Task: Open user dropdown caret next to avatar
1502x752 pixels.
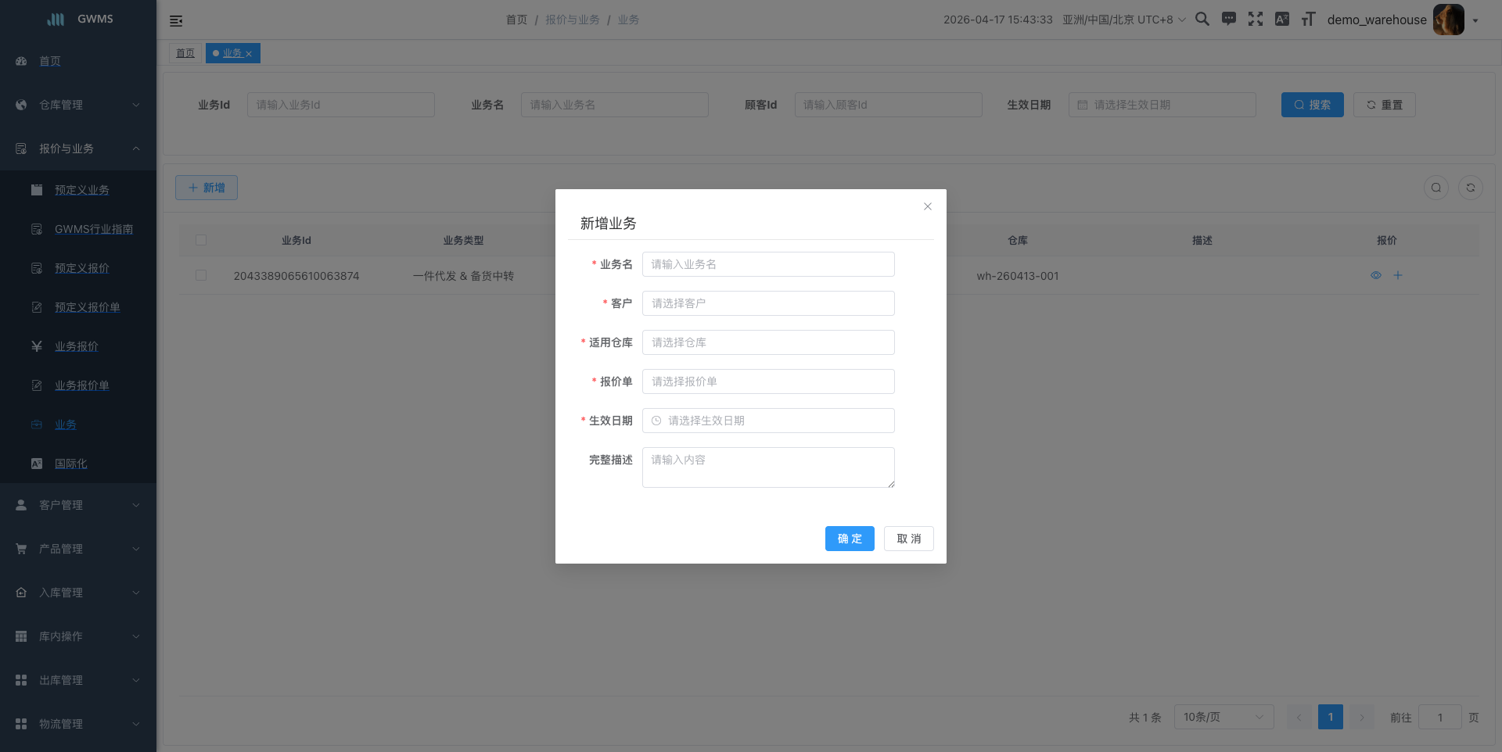Action: click(1475, 21)
